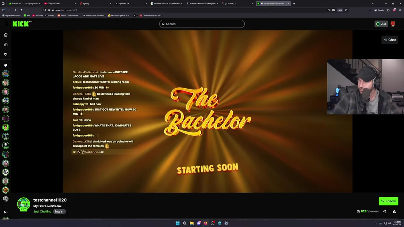404x227 pixels.
Task: Open the Just Chatting category link
Action: [42, 212]
